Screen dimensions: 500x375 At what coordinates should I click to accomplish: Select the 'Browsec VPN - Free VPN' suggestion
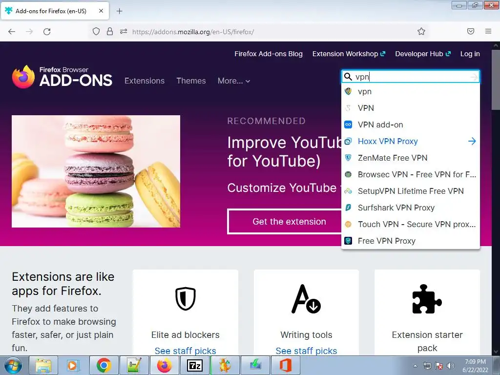[410, 174]
